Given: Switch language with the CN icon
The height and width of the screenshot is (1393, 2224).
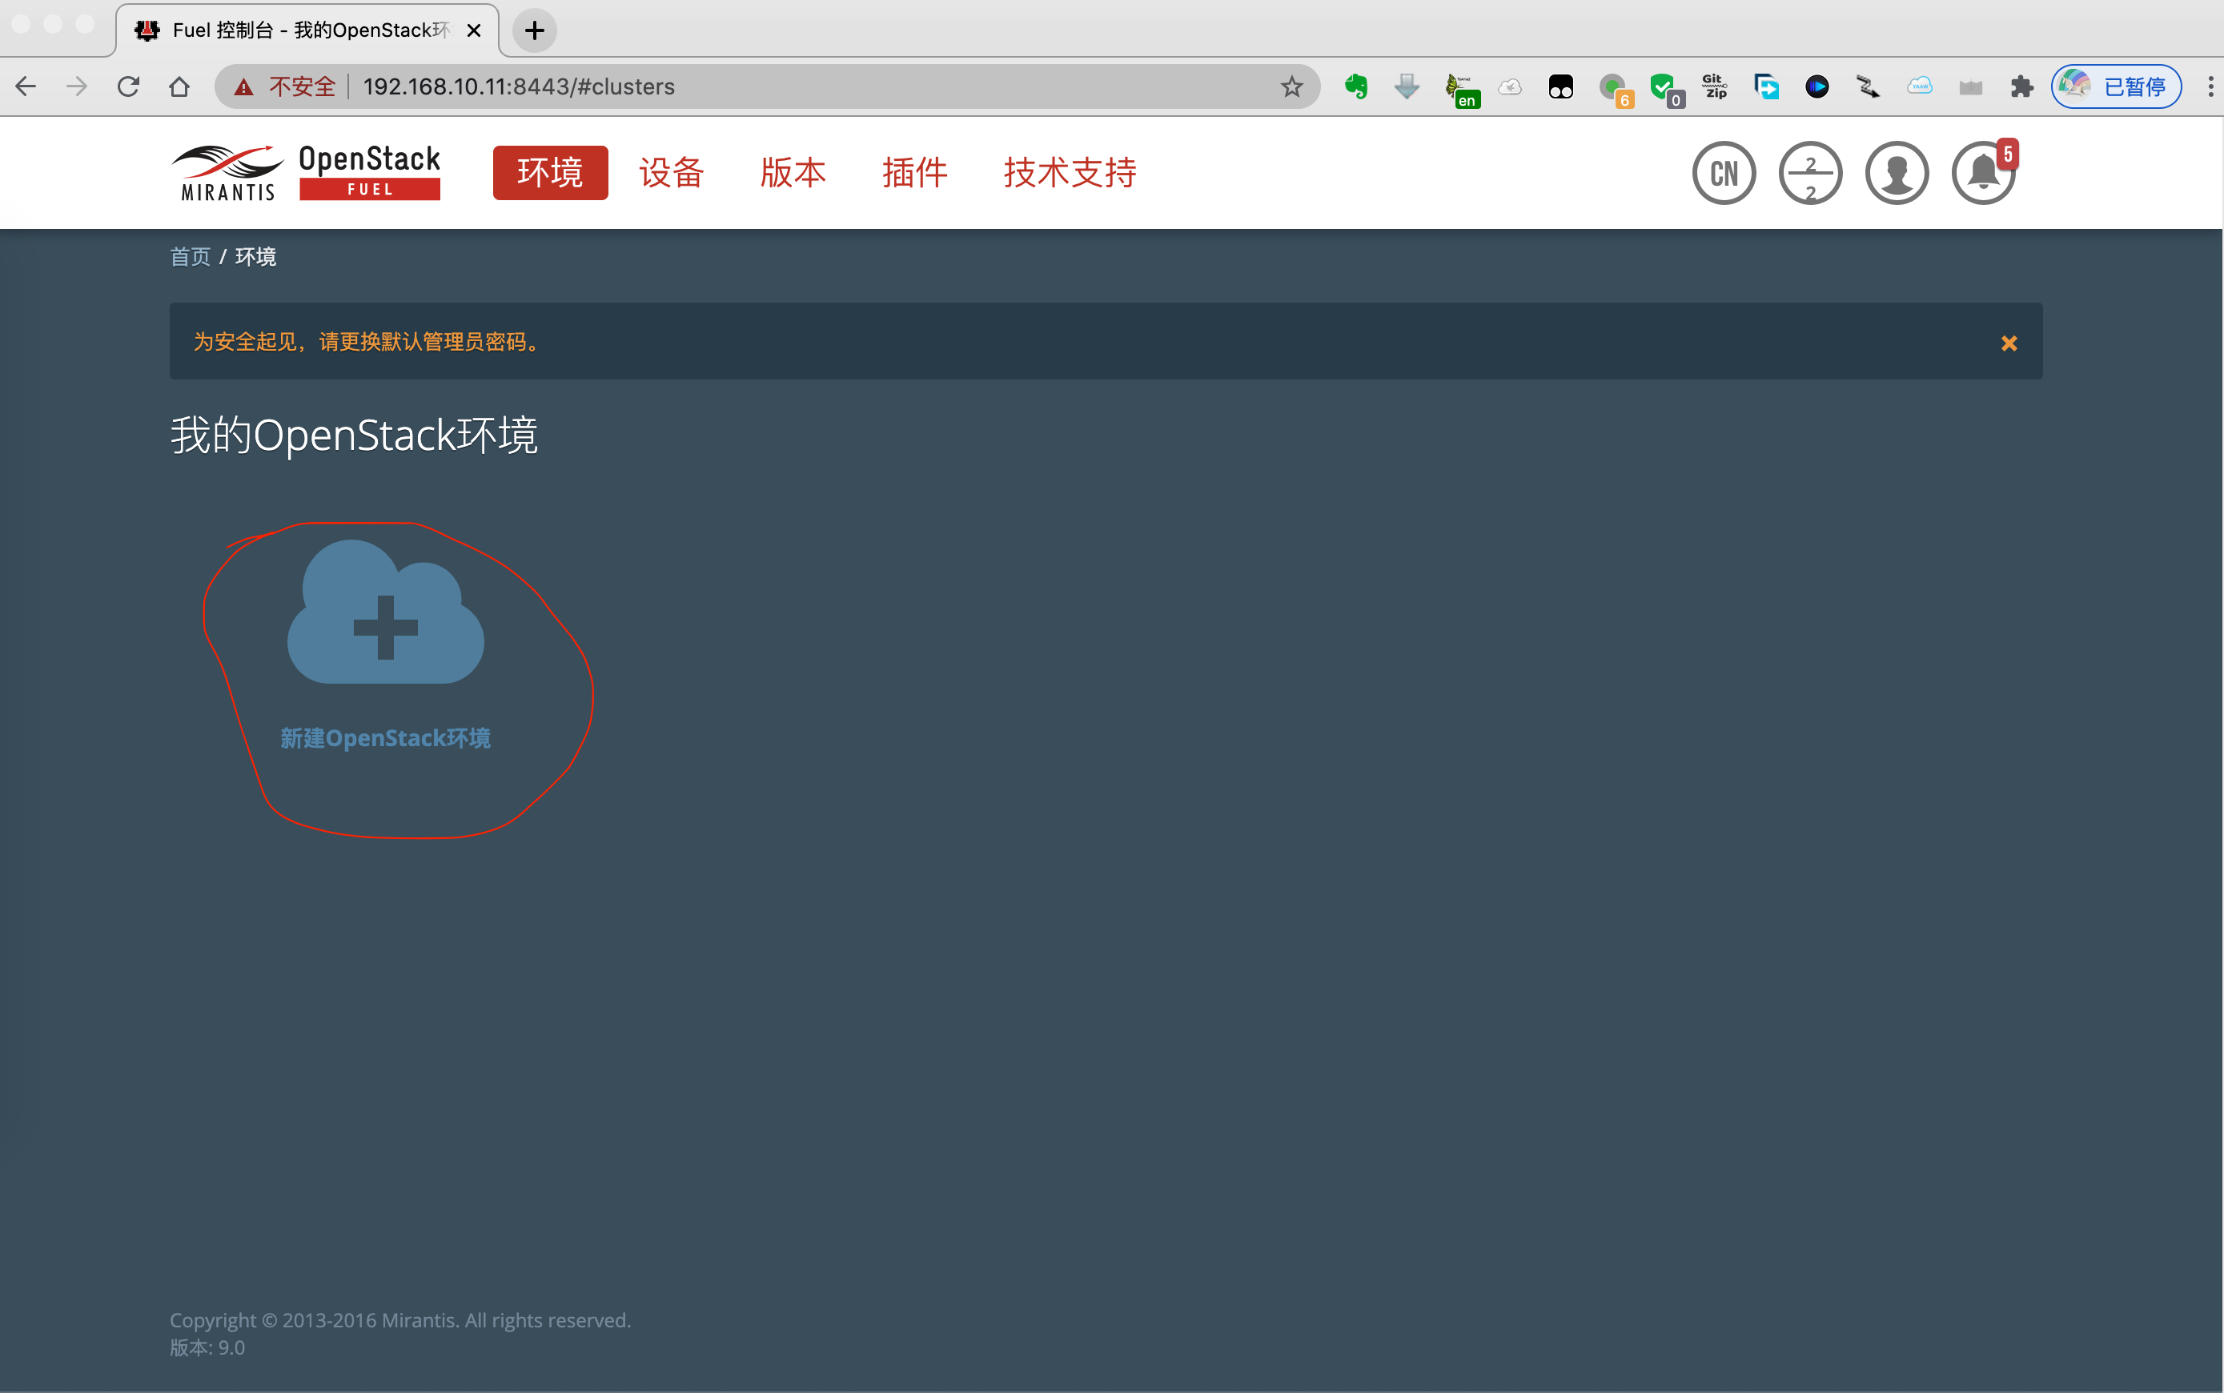Looking at the screenshot, I should pyautogui.click(x=1724, y=172).
